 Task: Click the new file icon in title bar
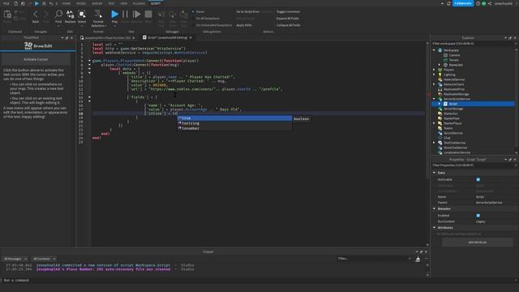15,3
